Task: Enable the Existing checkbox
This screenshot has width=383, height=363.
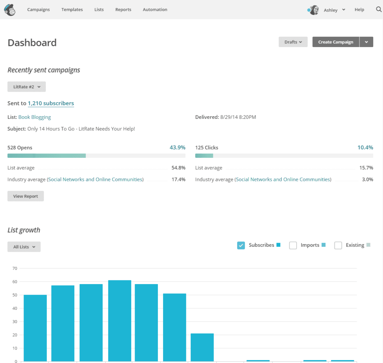Action: tap(338, 245)
